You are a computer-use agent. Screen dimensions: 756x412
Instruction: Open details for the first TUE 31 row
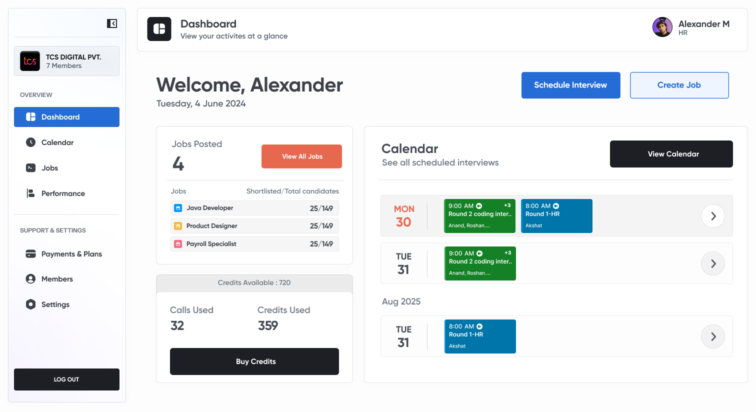click(712, 263)
